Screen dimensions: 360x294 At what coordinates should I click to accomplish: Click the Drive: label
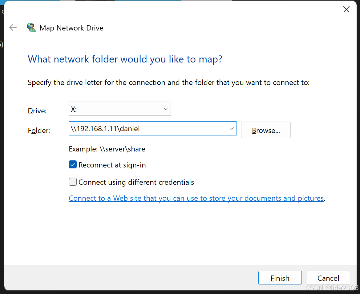(37, 111)
